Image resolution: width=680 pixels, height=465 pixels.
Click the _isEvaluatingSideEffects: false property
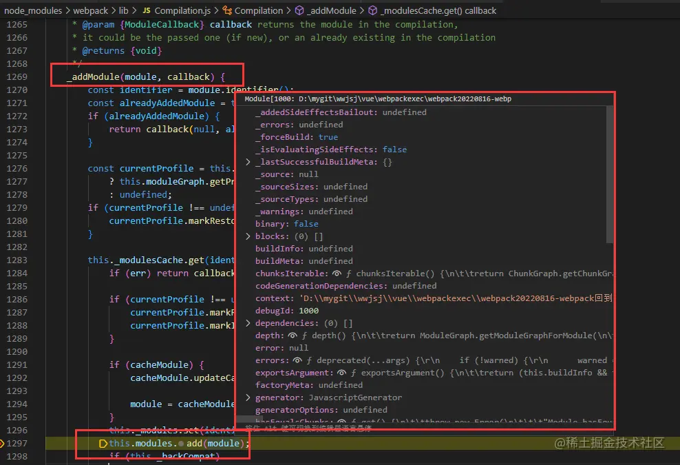[331, 149]
